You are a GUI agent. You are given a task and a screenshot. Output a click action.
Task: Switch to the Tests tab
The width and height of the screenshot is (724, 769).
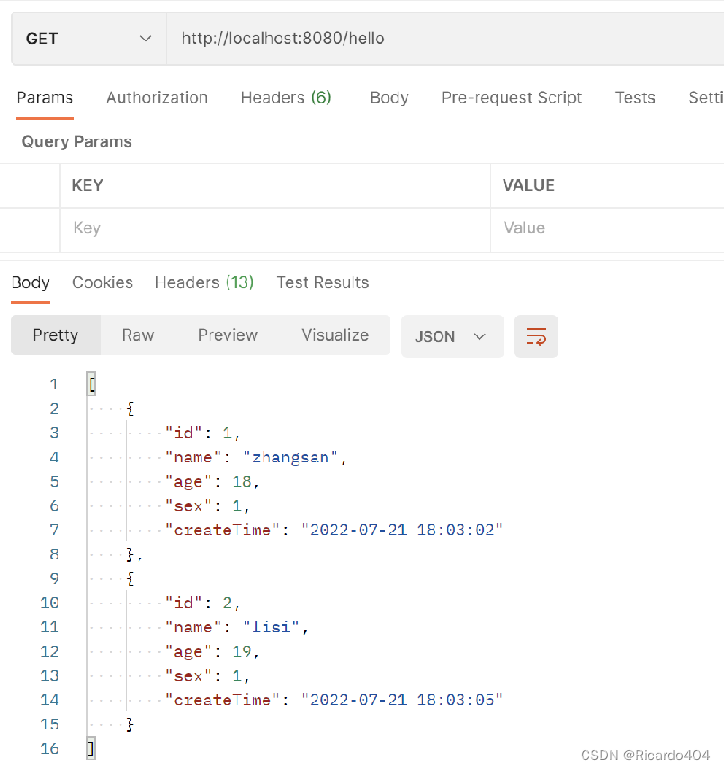[635, 98]
